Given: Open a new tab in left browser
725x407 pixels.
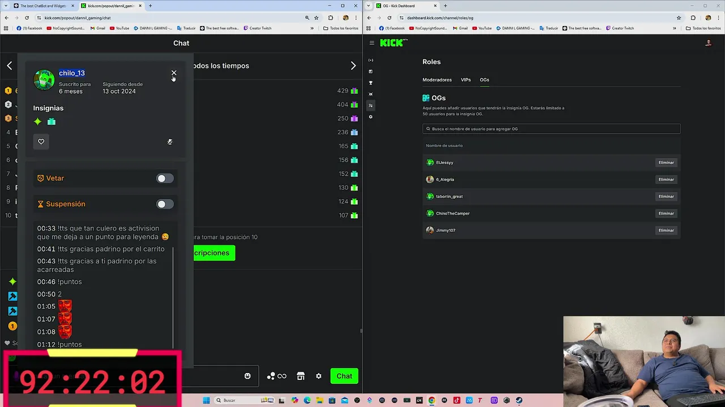Looking at the screenshot, I should (x=150, y=6).
